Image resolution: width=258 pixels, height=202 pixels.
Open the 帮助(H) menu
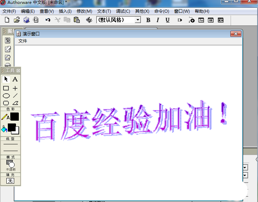coord(202,11)
